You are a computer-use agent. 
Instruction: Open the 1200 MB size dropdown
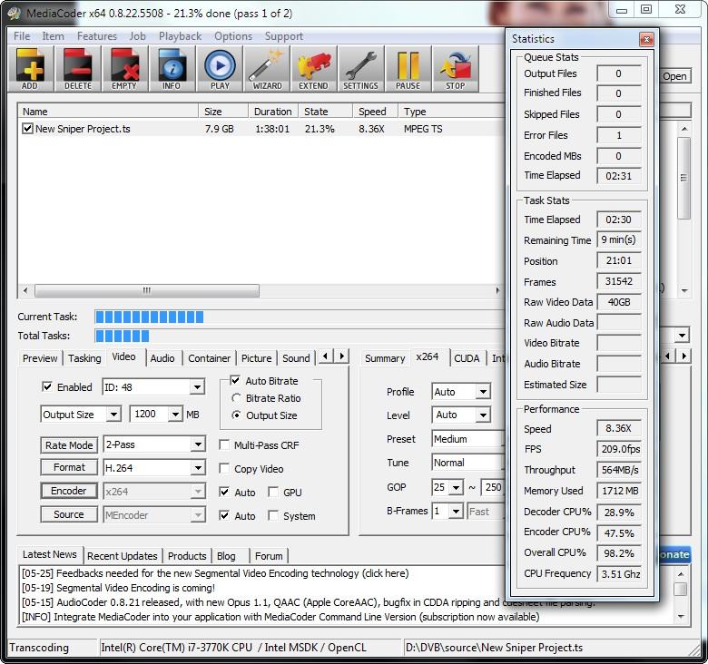pyautogui.click(x=175, y=415)
